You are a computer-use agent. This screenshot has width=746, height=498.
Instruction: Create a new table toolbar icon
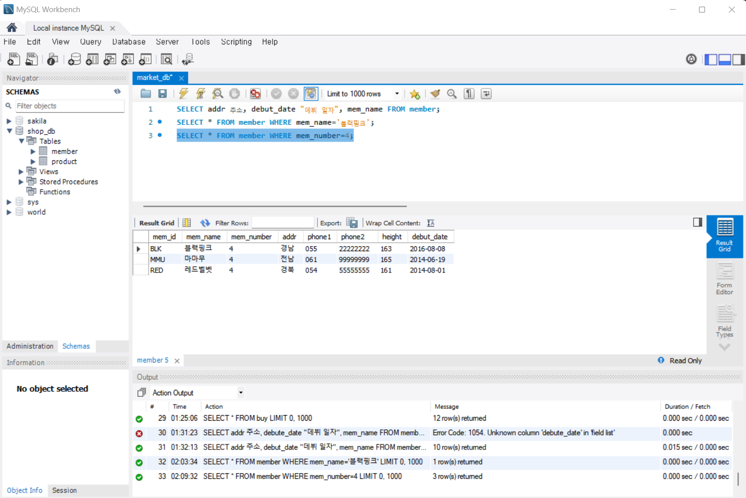click(x=92, y=59)
